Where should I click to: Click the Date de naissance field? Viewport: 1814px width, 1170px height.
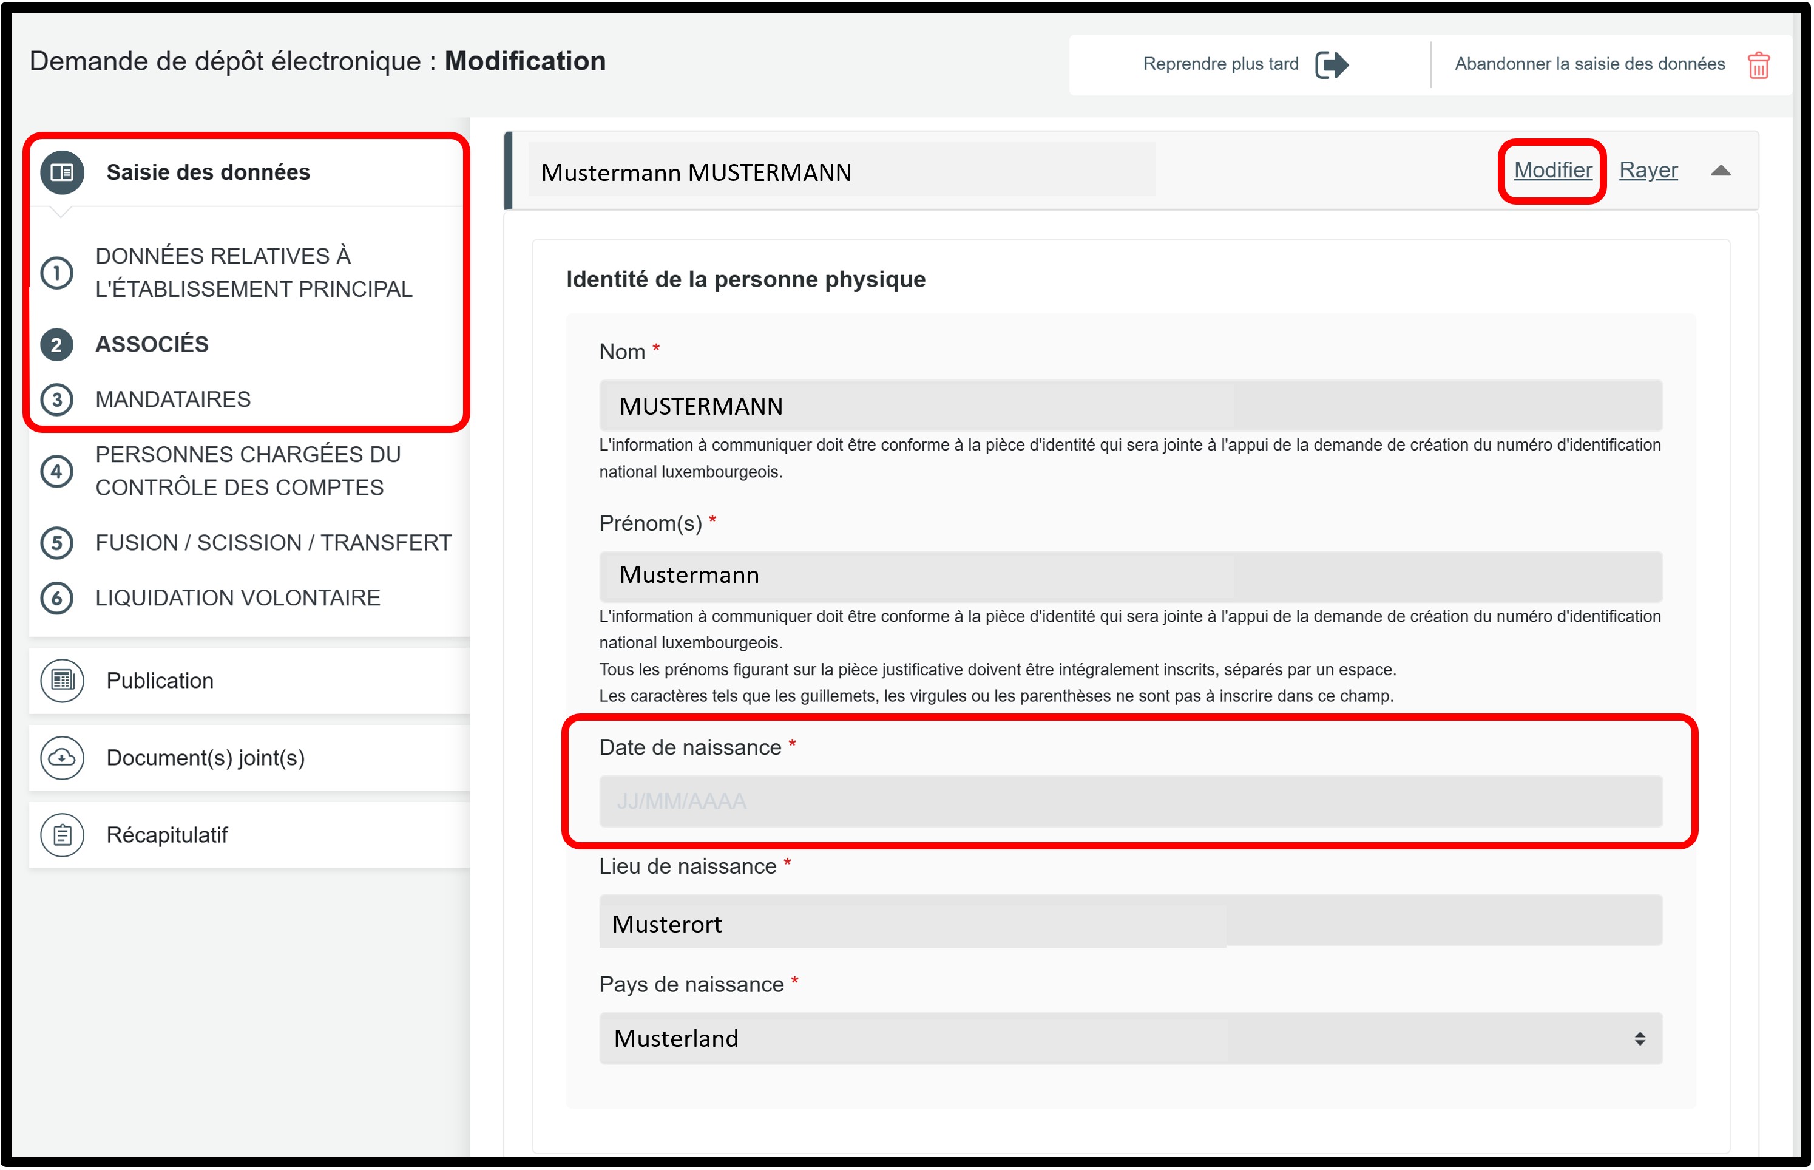[x=1131, y=802]
